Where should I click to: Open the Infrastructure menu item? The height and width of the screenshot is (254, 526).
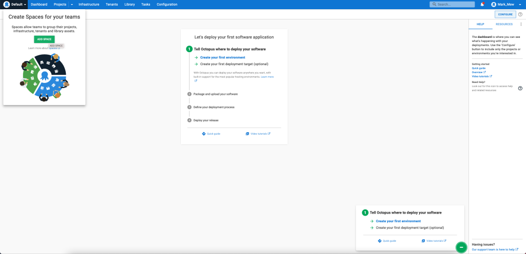coord(89,4)
